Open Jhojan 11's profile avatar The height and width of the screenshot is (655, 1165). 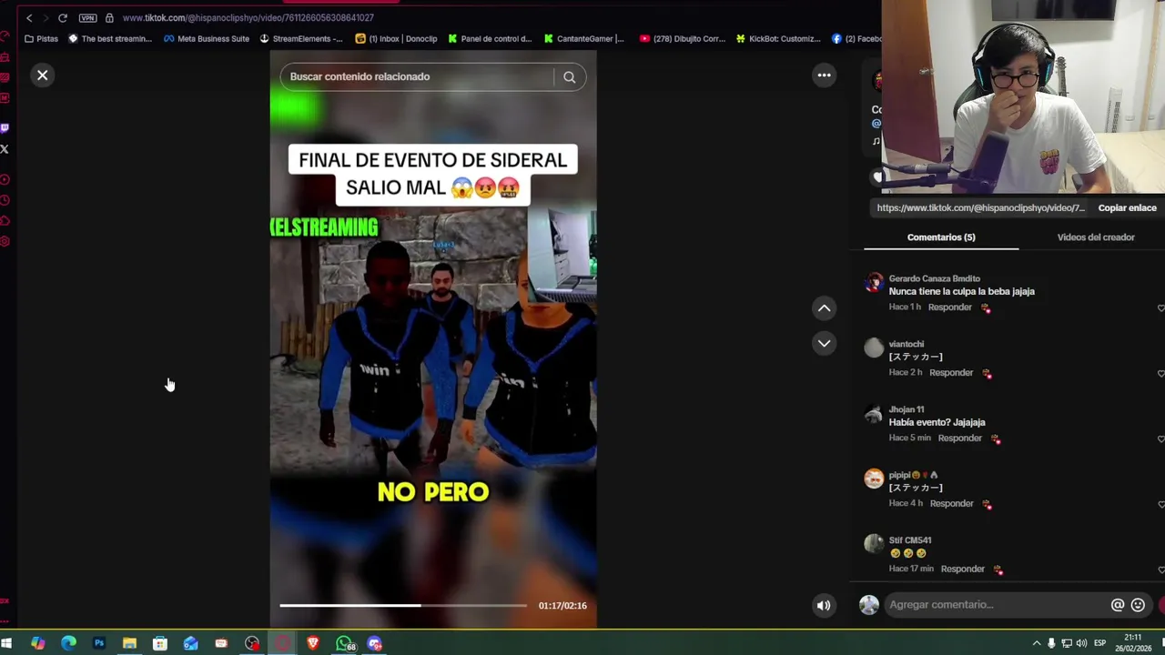tap(874, 413)
